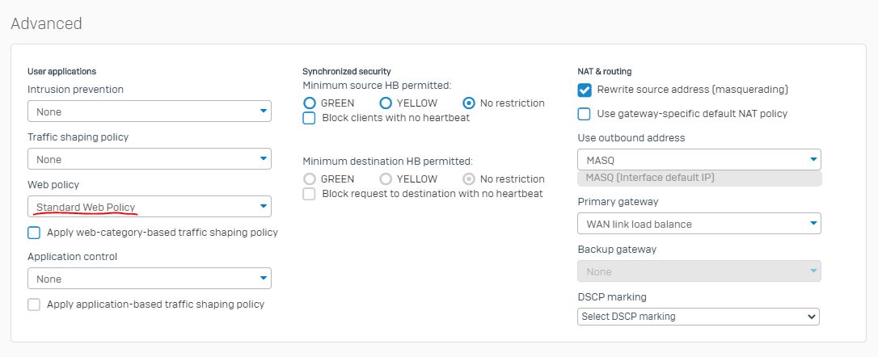
Task: Expand the Web policy dropdown
Action: tap(150, 207)
